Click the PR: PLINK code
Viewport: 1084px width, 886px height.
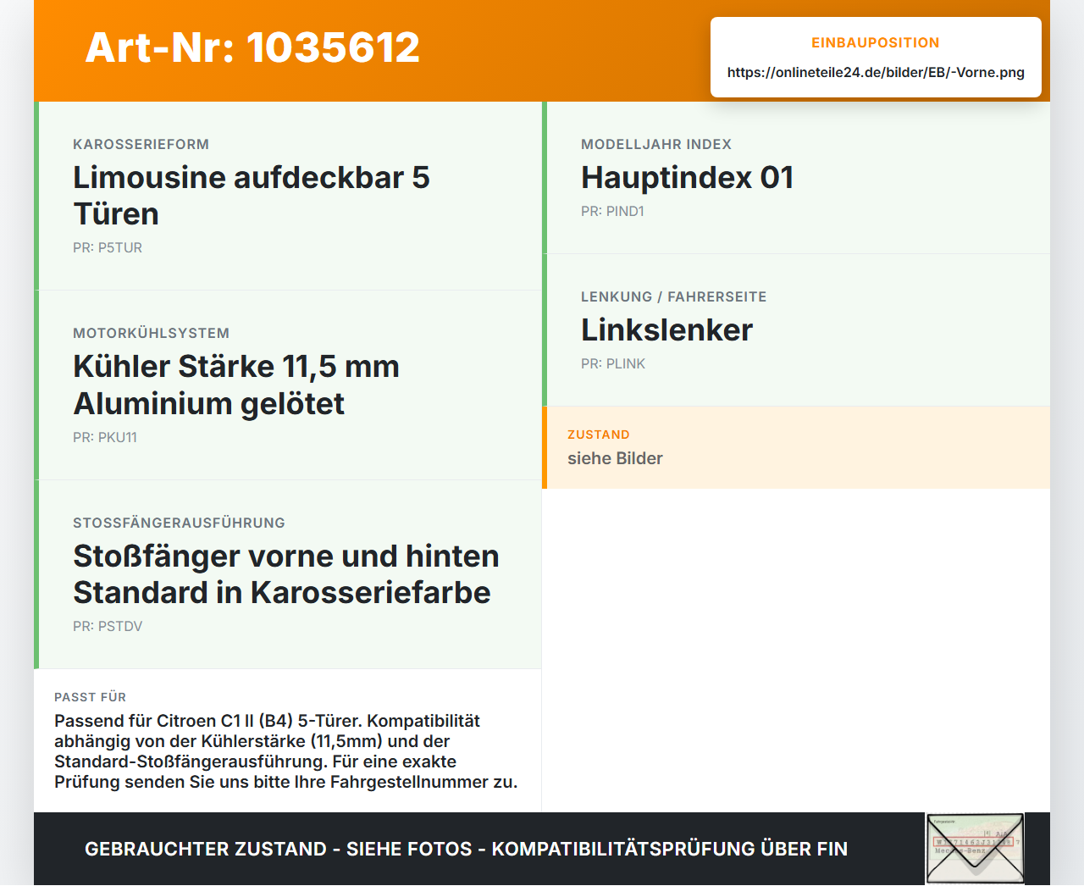pos(613,363)
